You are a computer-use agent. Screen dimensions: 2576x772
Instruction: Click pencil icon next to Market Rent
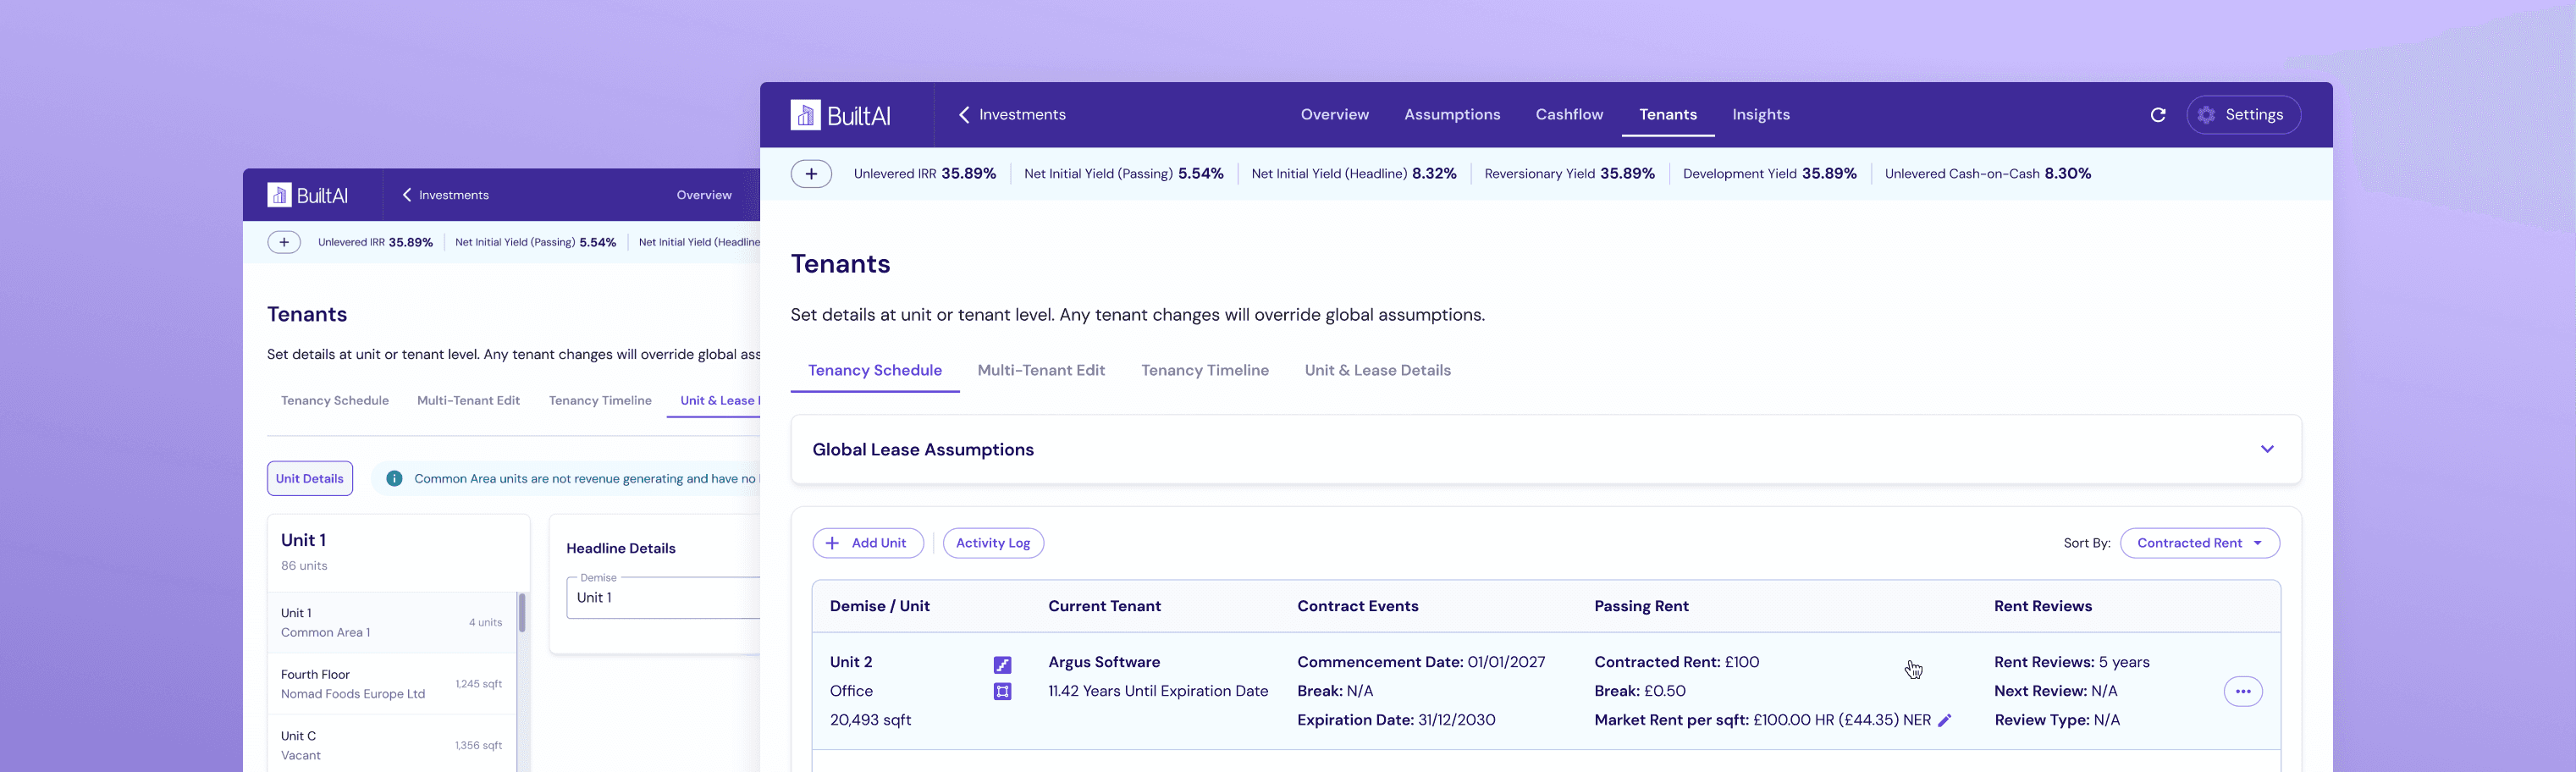[x=1944, y=720]
